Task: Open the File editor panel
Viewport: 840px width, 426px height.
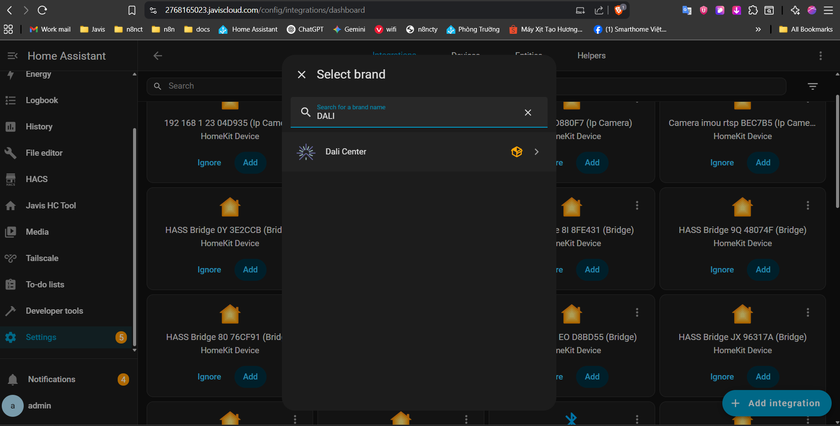Action: [44, 153]
